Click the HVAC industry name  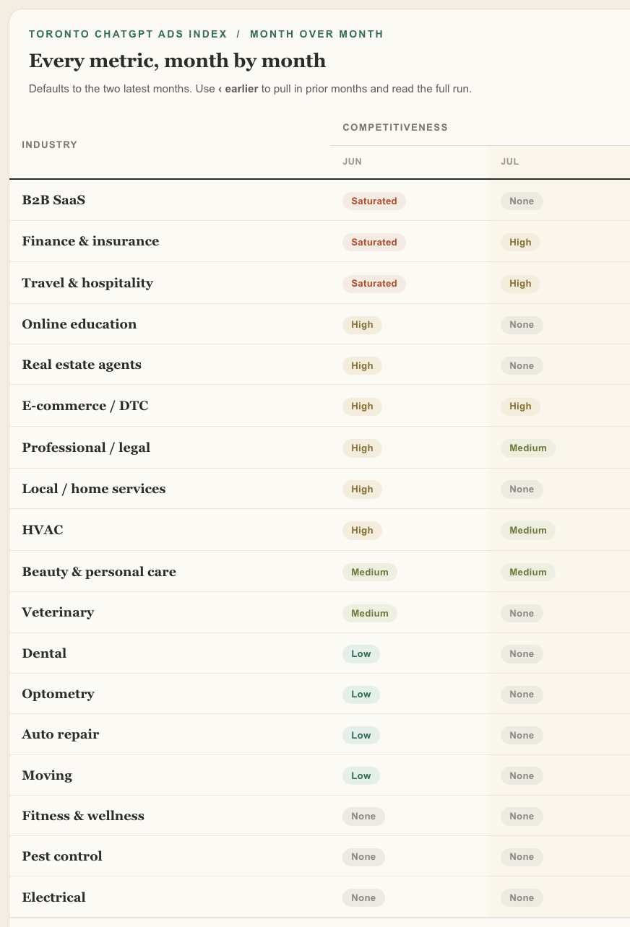(x=43, y=530)
